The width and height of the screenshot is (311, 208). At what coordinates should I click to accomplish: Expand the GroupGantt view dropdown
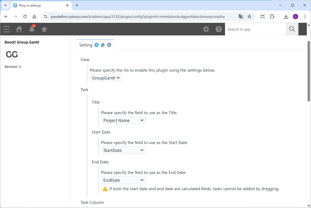pyautogui.click(x=106, y=78)
